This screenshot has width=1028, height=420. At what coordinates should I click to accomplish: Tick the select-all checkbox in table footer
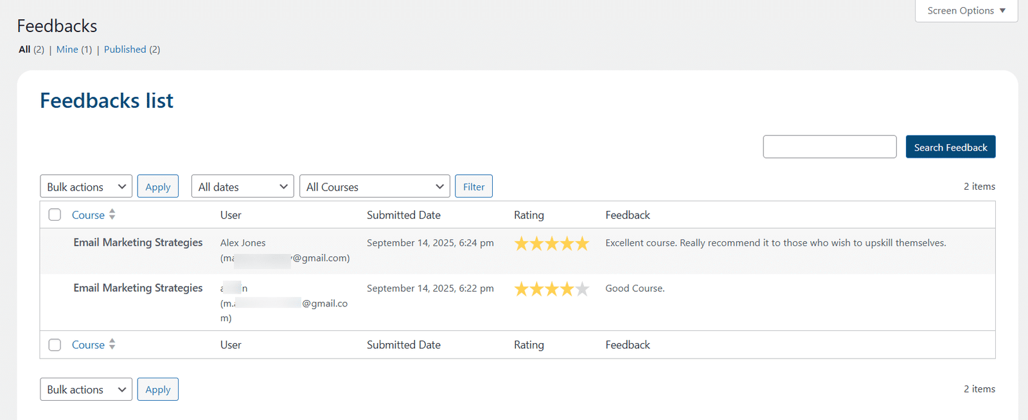tap(55, 345)
